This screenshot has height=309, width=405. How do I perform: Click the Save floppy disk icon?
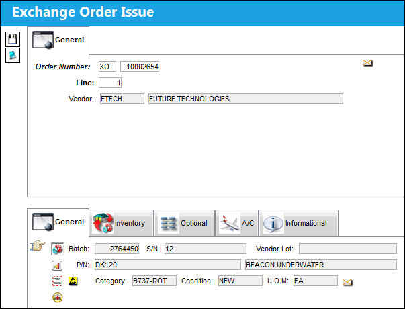[13, 39]
